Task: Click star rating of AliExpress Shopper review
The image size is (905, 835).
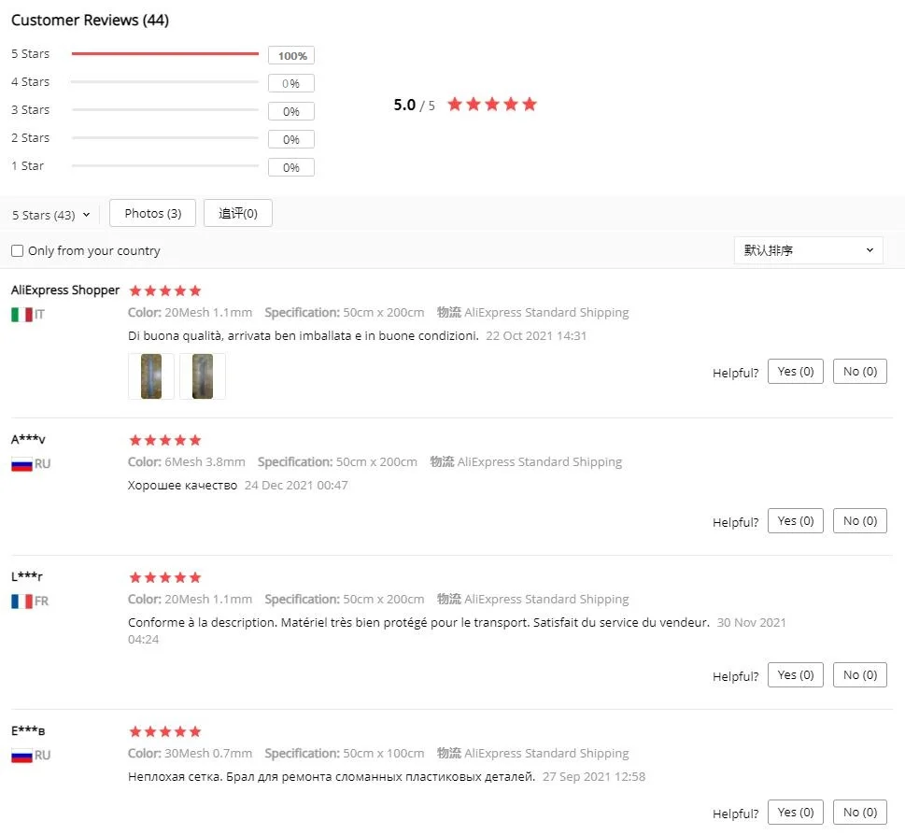Action: tap(165, 290)
